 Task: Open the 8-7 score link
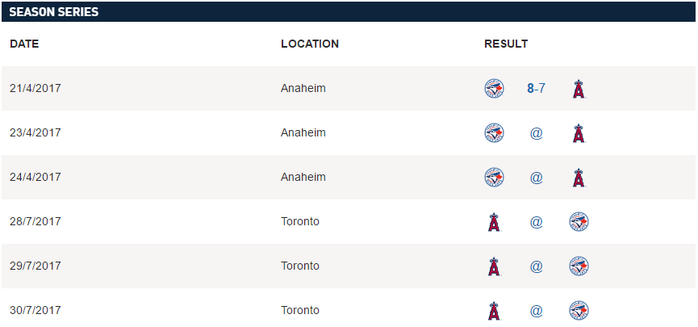[x=537, y=88]
